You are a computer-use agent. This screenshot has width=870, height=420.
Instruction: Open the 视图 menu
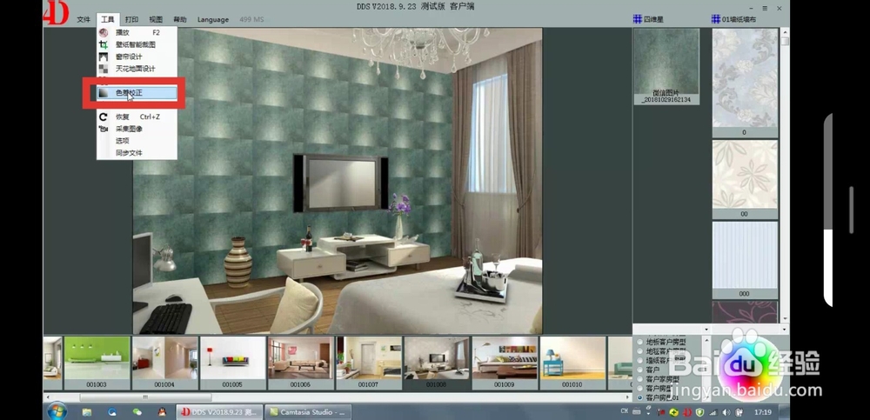point(156,19)
